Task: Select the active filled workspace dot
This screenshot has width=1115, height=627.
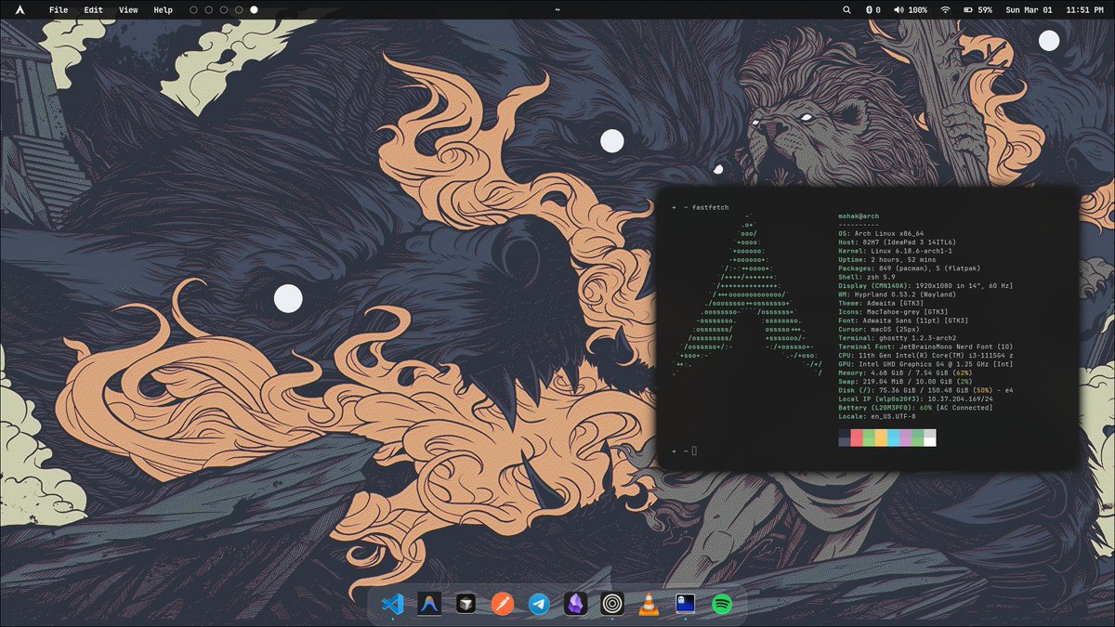Action: tap(255, 9)
